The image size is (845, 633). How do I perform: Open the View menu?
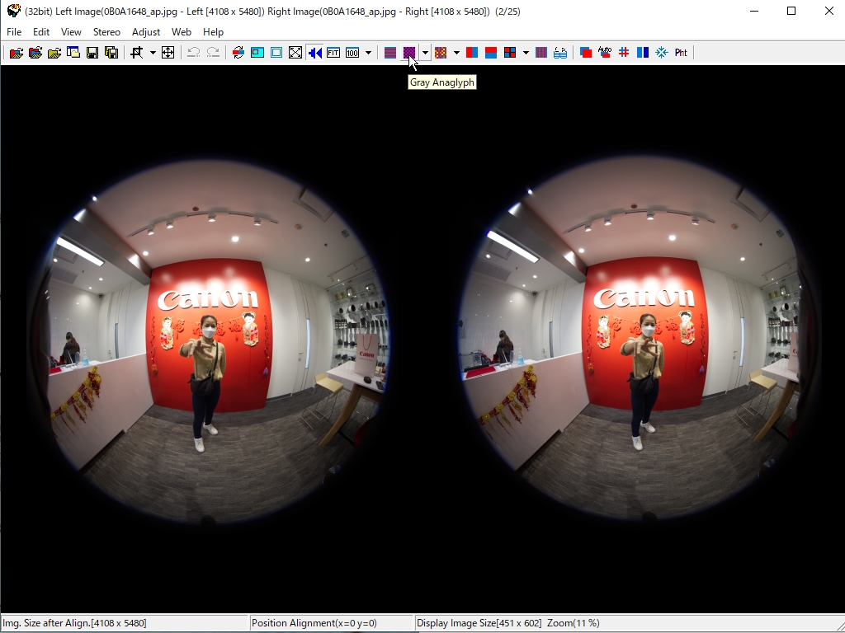(x=71, y=32)
